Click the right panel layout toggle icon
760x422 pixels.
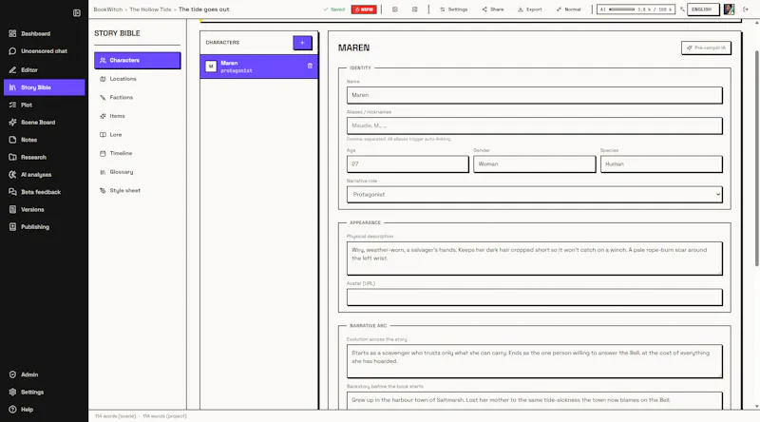pyautogui.click(x=415, y=10)
